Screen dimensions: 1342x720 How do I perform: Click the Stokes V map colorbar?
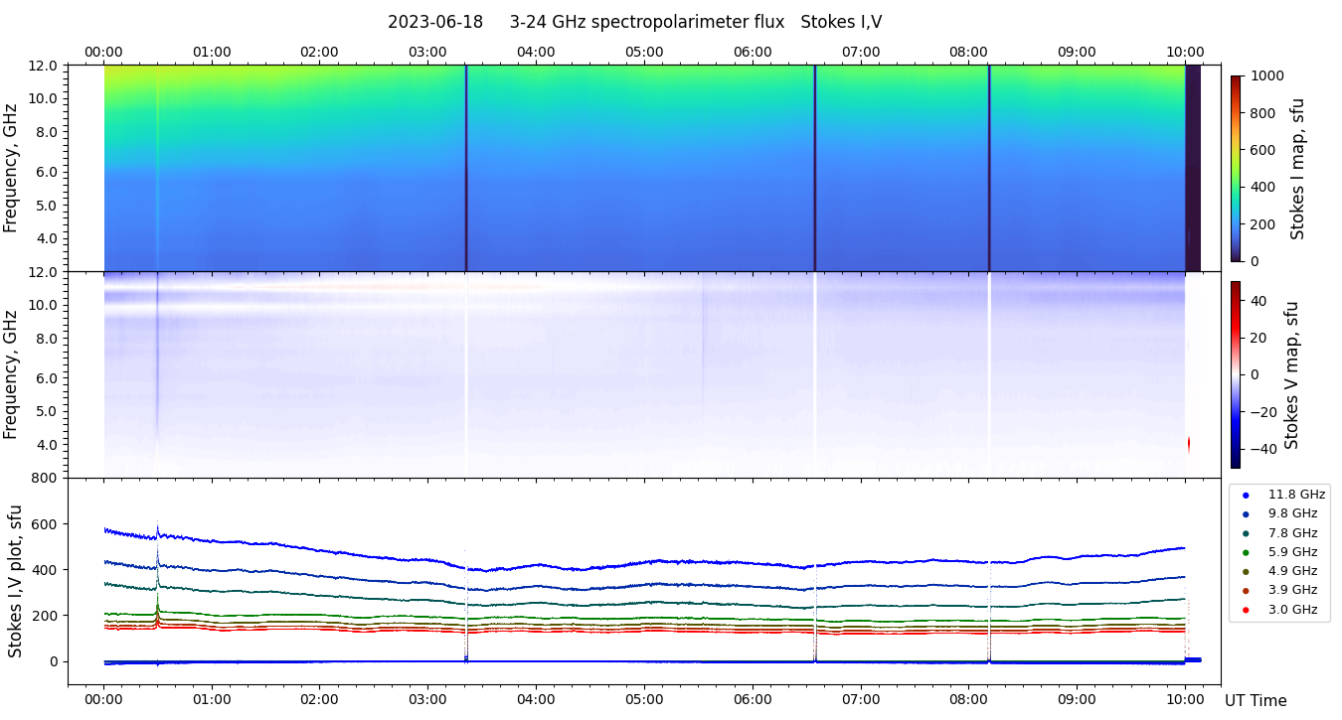click(x=1236, y=374)
